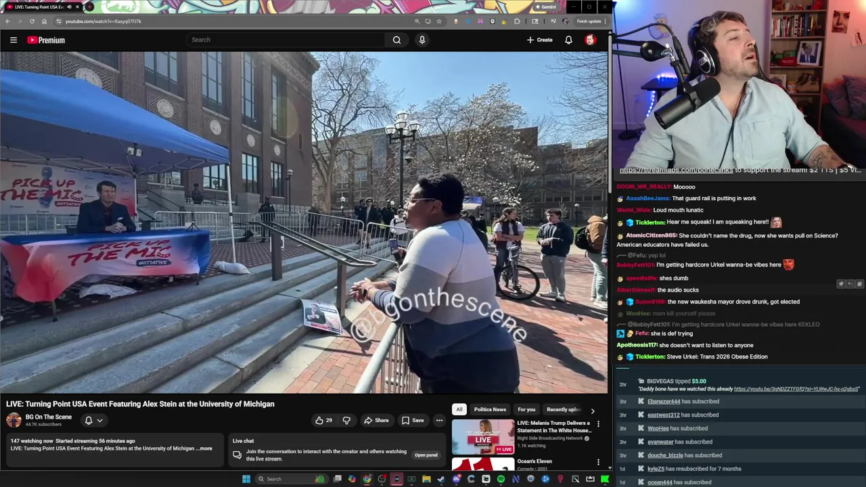The image size is (866, 487).
Task: Click 'Right Side Broadcasting Network' channel text
Action: click(x=549, y=438)
